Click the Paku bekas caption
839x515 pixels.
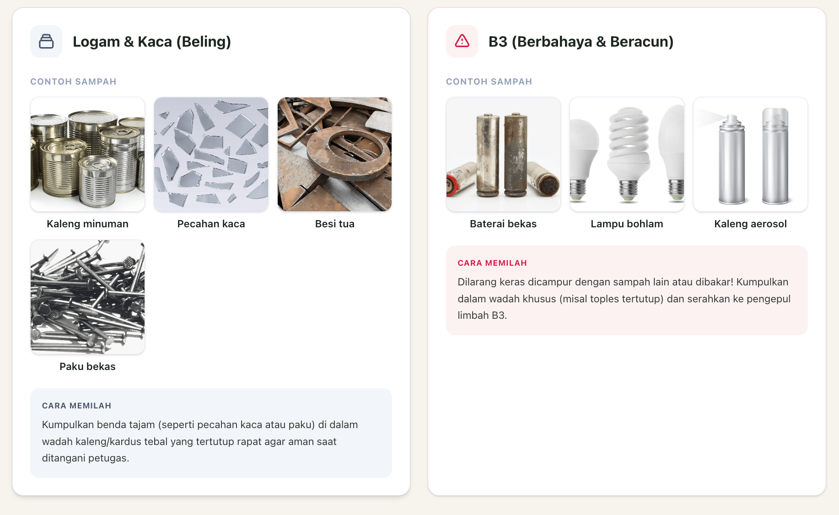pyautogui.click(x=88, y=366)
